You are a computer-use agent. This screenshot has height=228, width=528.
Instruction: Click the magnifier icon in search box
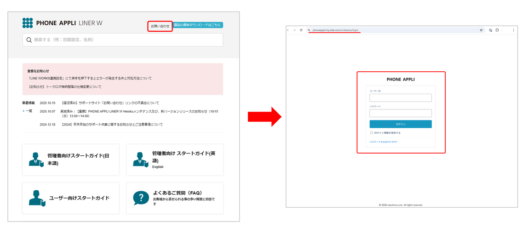(x=29, y=40)
